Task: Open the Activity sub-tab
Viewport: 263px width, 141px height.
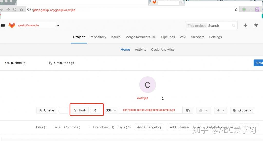Action: [x=140, y=50]
